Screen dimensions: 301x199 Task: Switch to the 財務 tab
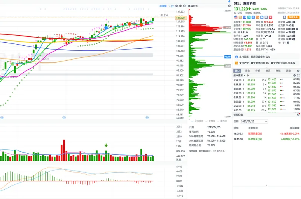[x=278, y=70]
